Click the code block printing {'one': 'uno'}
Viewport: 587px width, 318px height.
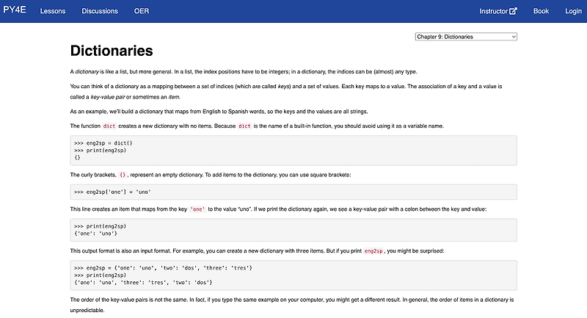pos(293,230)
